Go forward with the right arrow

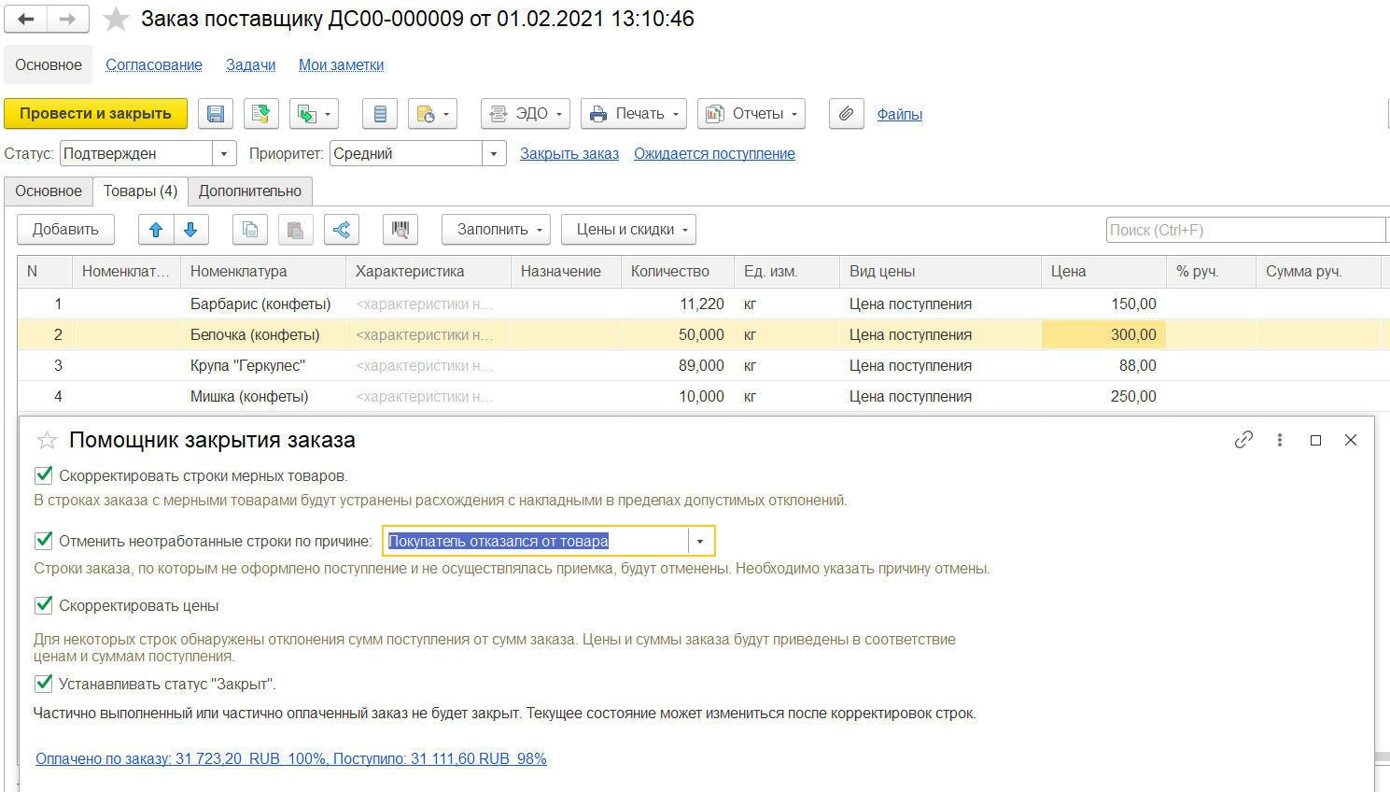coord(68,19)
